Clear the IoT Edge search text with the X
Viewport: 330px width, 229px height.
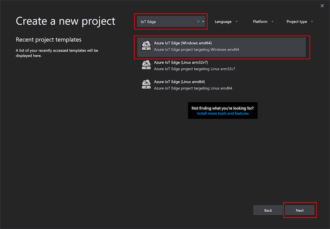point(198,21)
